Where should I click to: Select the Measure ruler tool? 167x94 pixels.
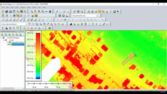click(x=74, y=11)
